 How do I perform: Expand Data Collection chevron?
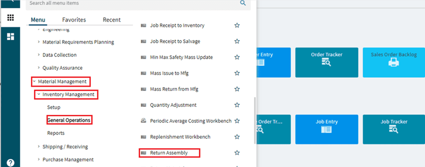(x=38, y=55)
